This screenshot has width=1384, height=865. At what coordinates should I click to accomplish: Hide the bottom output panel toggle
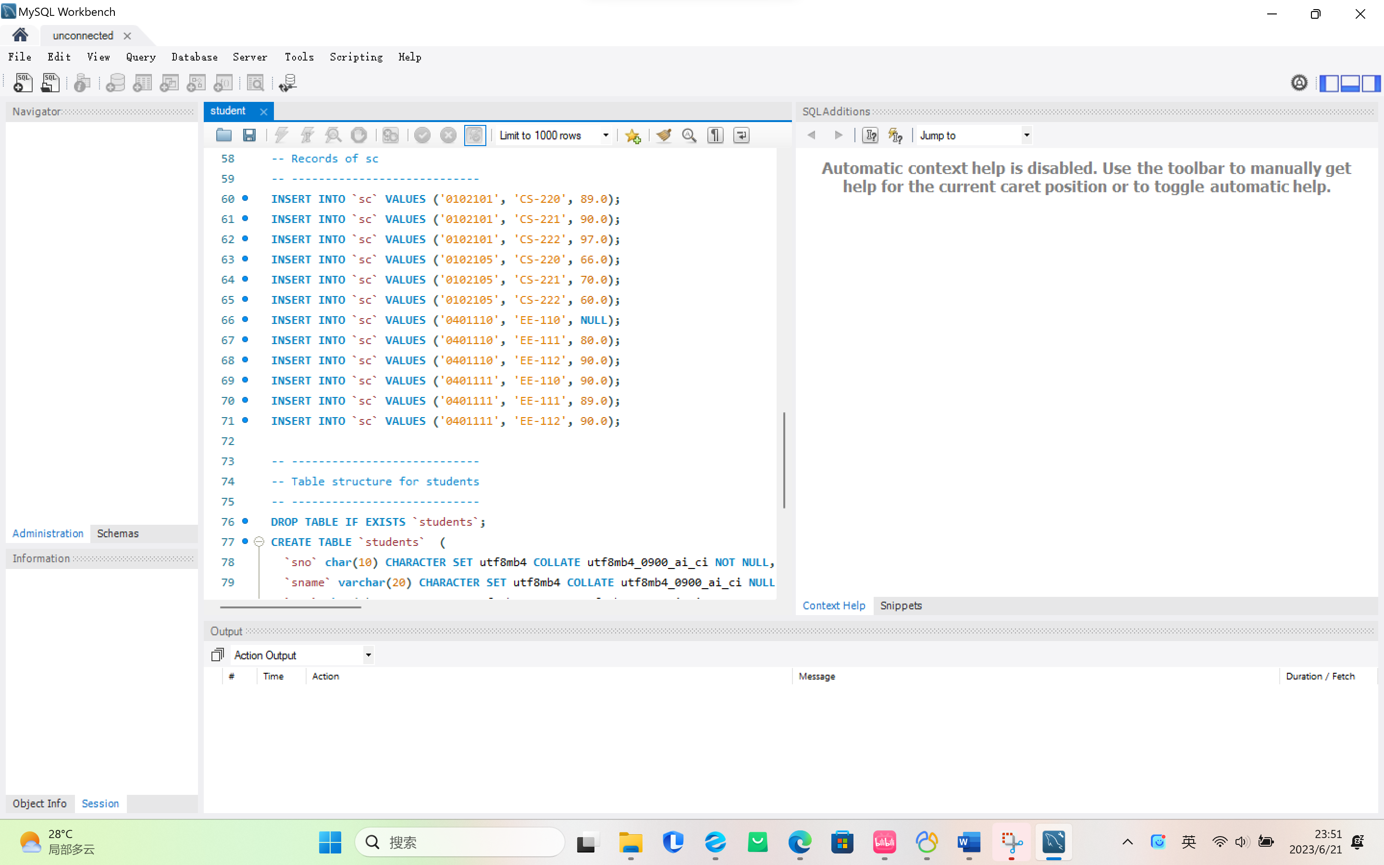click(x=1350, y=83)
